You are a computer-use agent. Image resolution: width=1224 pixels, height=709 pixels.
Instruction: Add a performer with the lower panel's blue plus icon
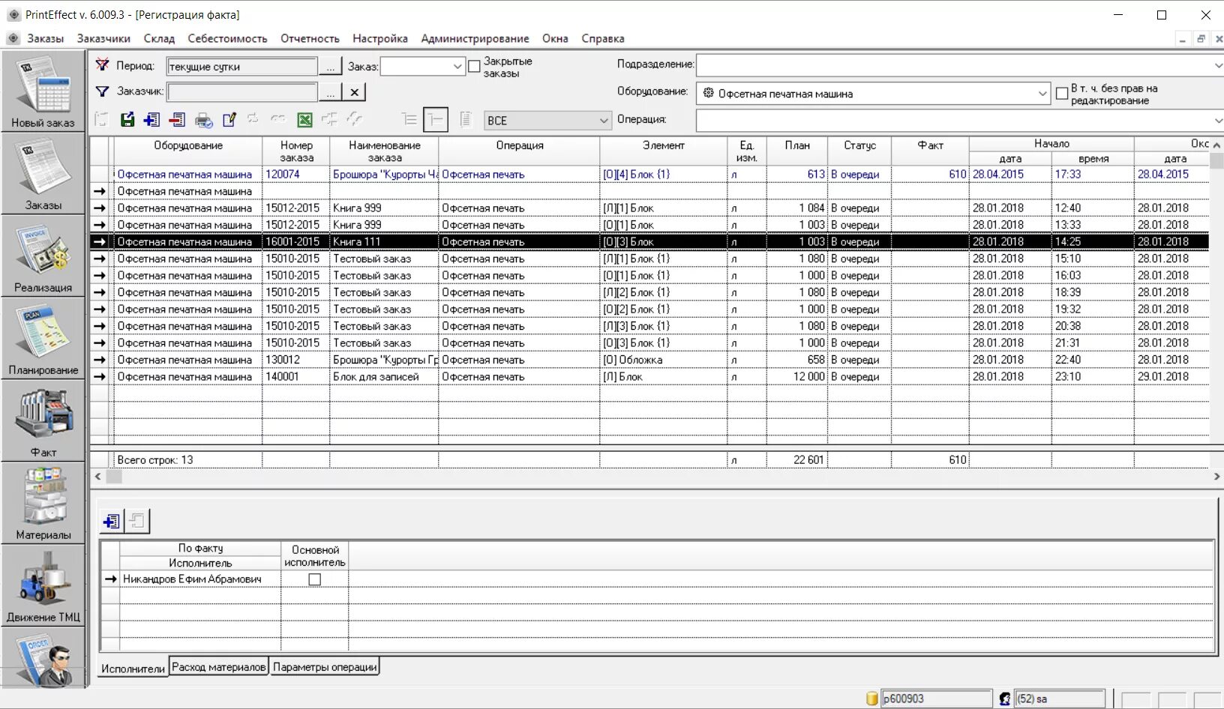point(112,521)
